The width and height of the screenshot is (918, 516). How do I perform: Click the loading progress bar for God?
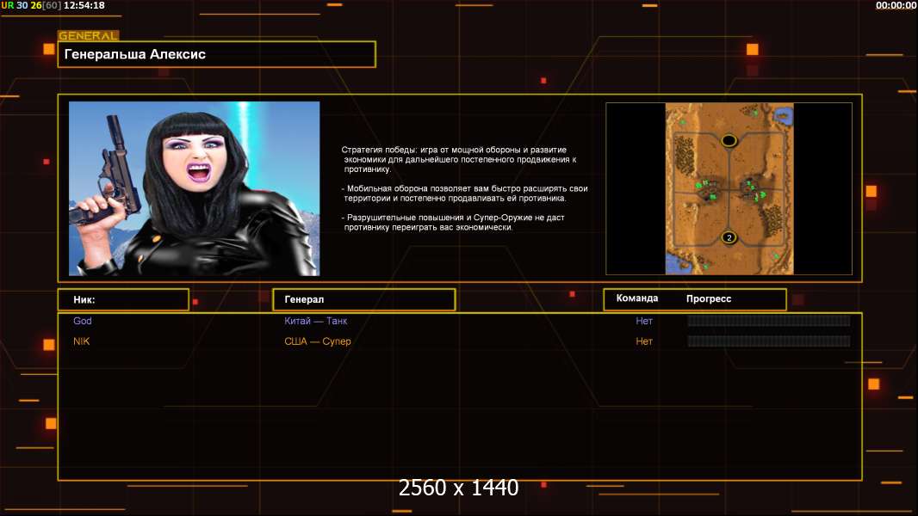pos(768,321)
